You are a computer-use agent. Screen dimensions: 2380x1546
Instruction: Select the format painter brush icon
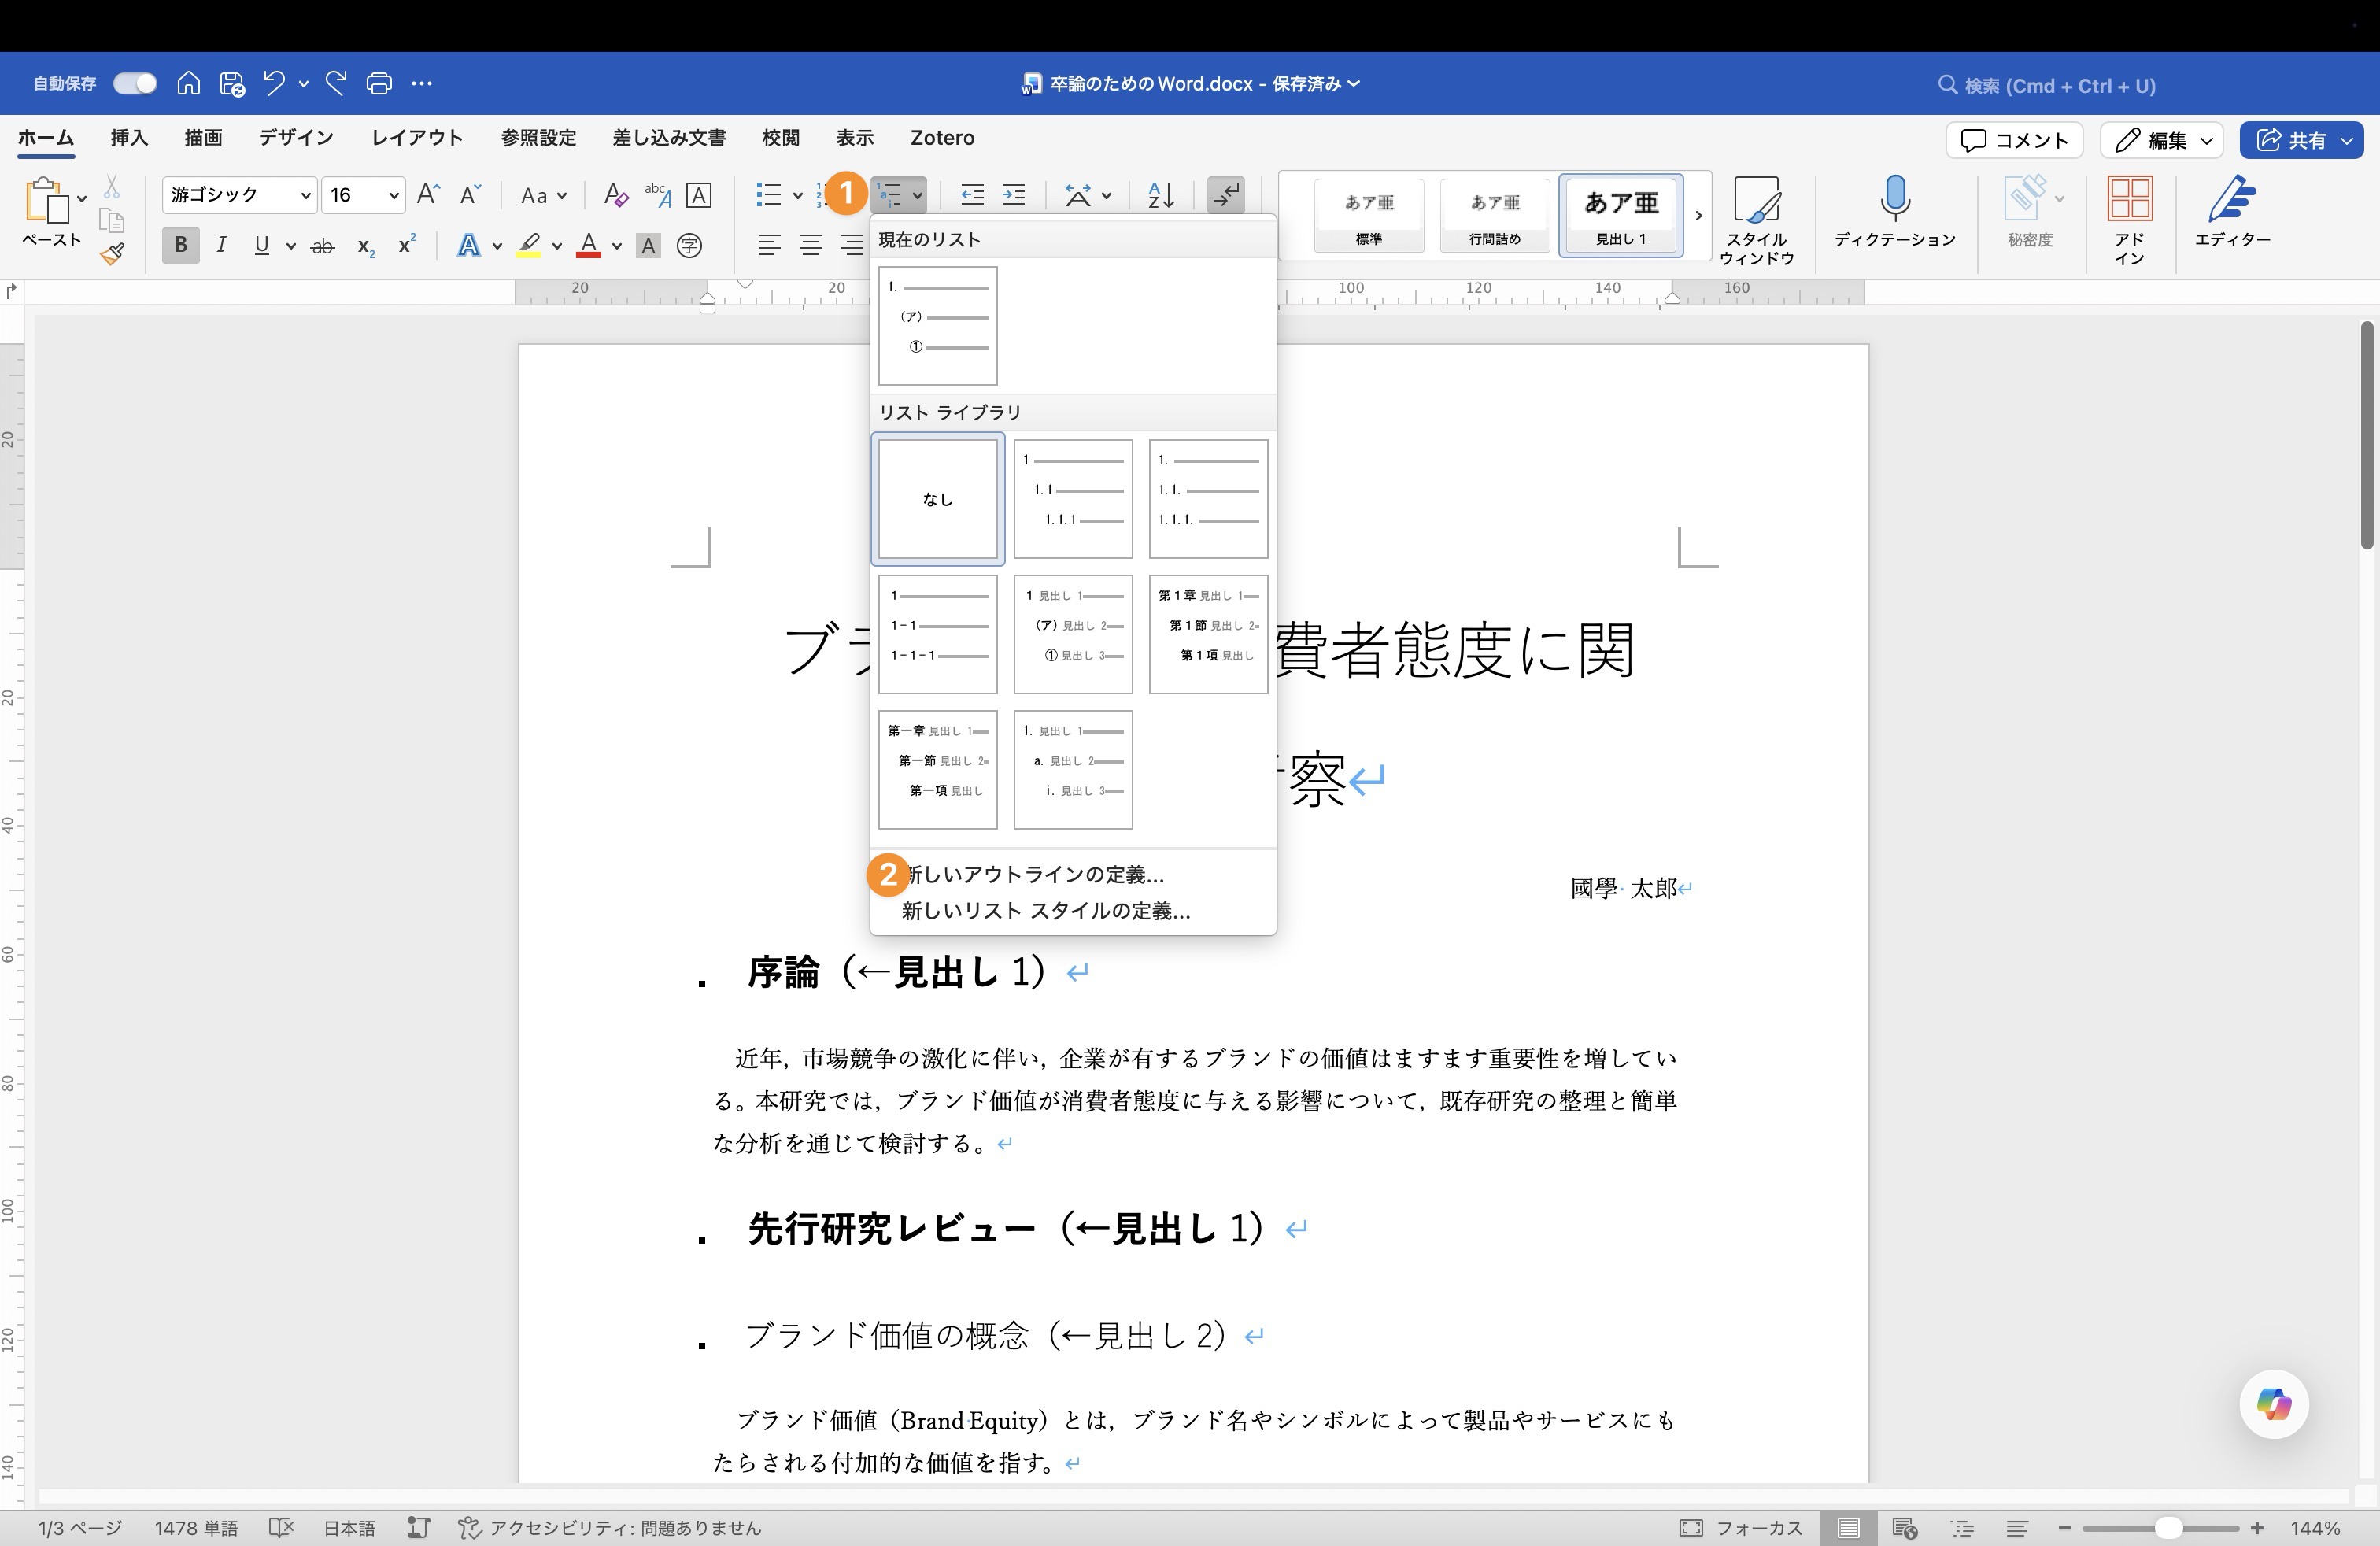(x=112, y=255)
